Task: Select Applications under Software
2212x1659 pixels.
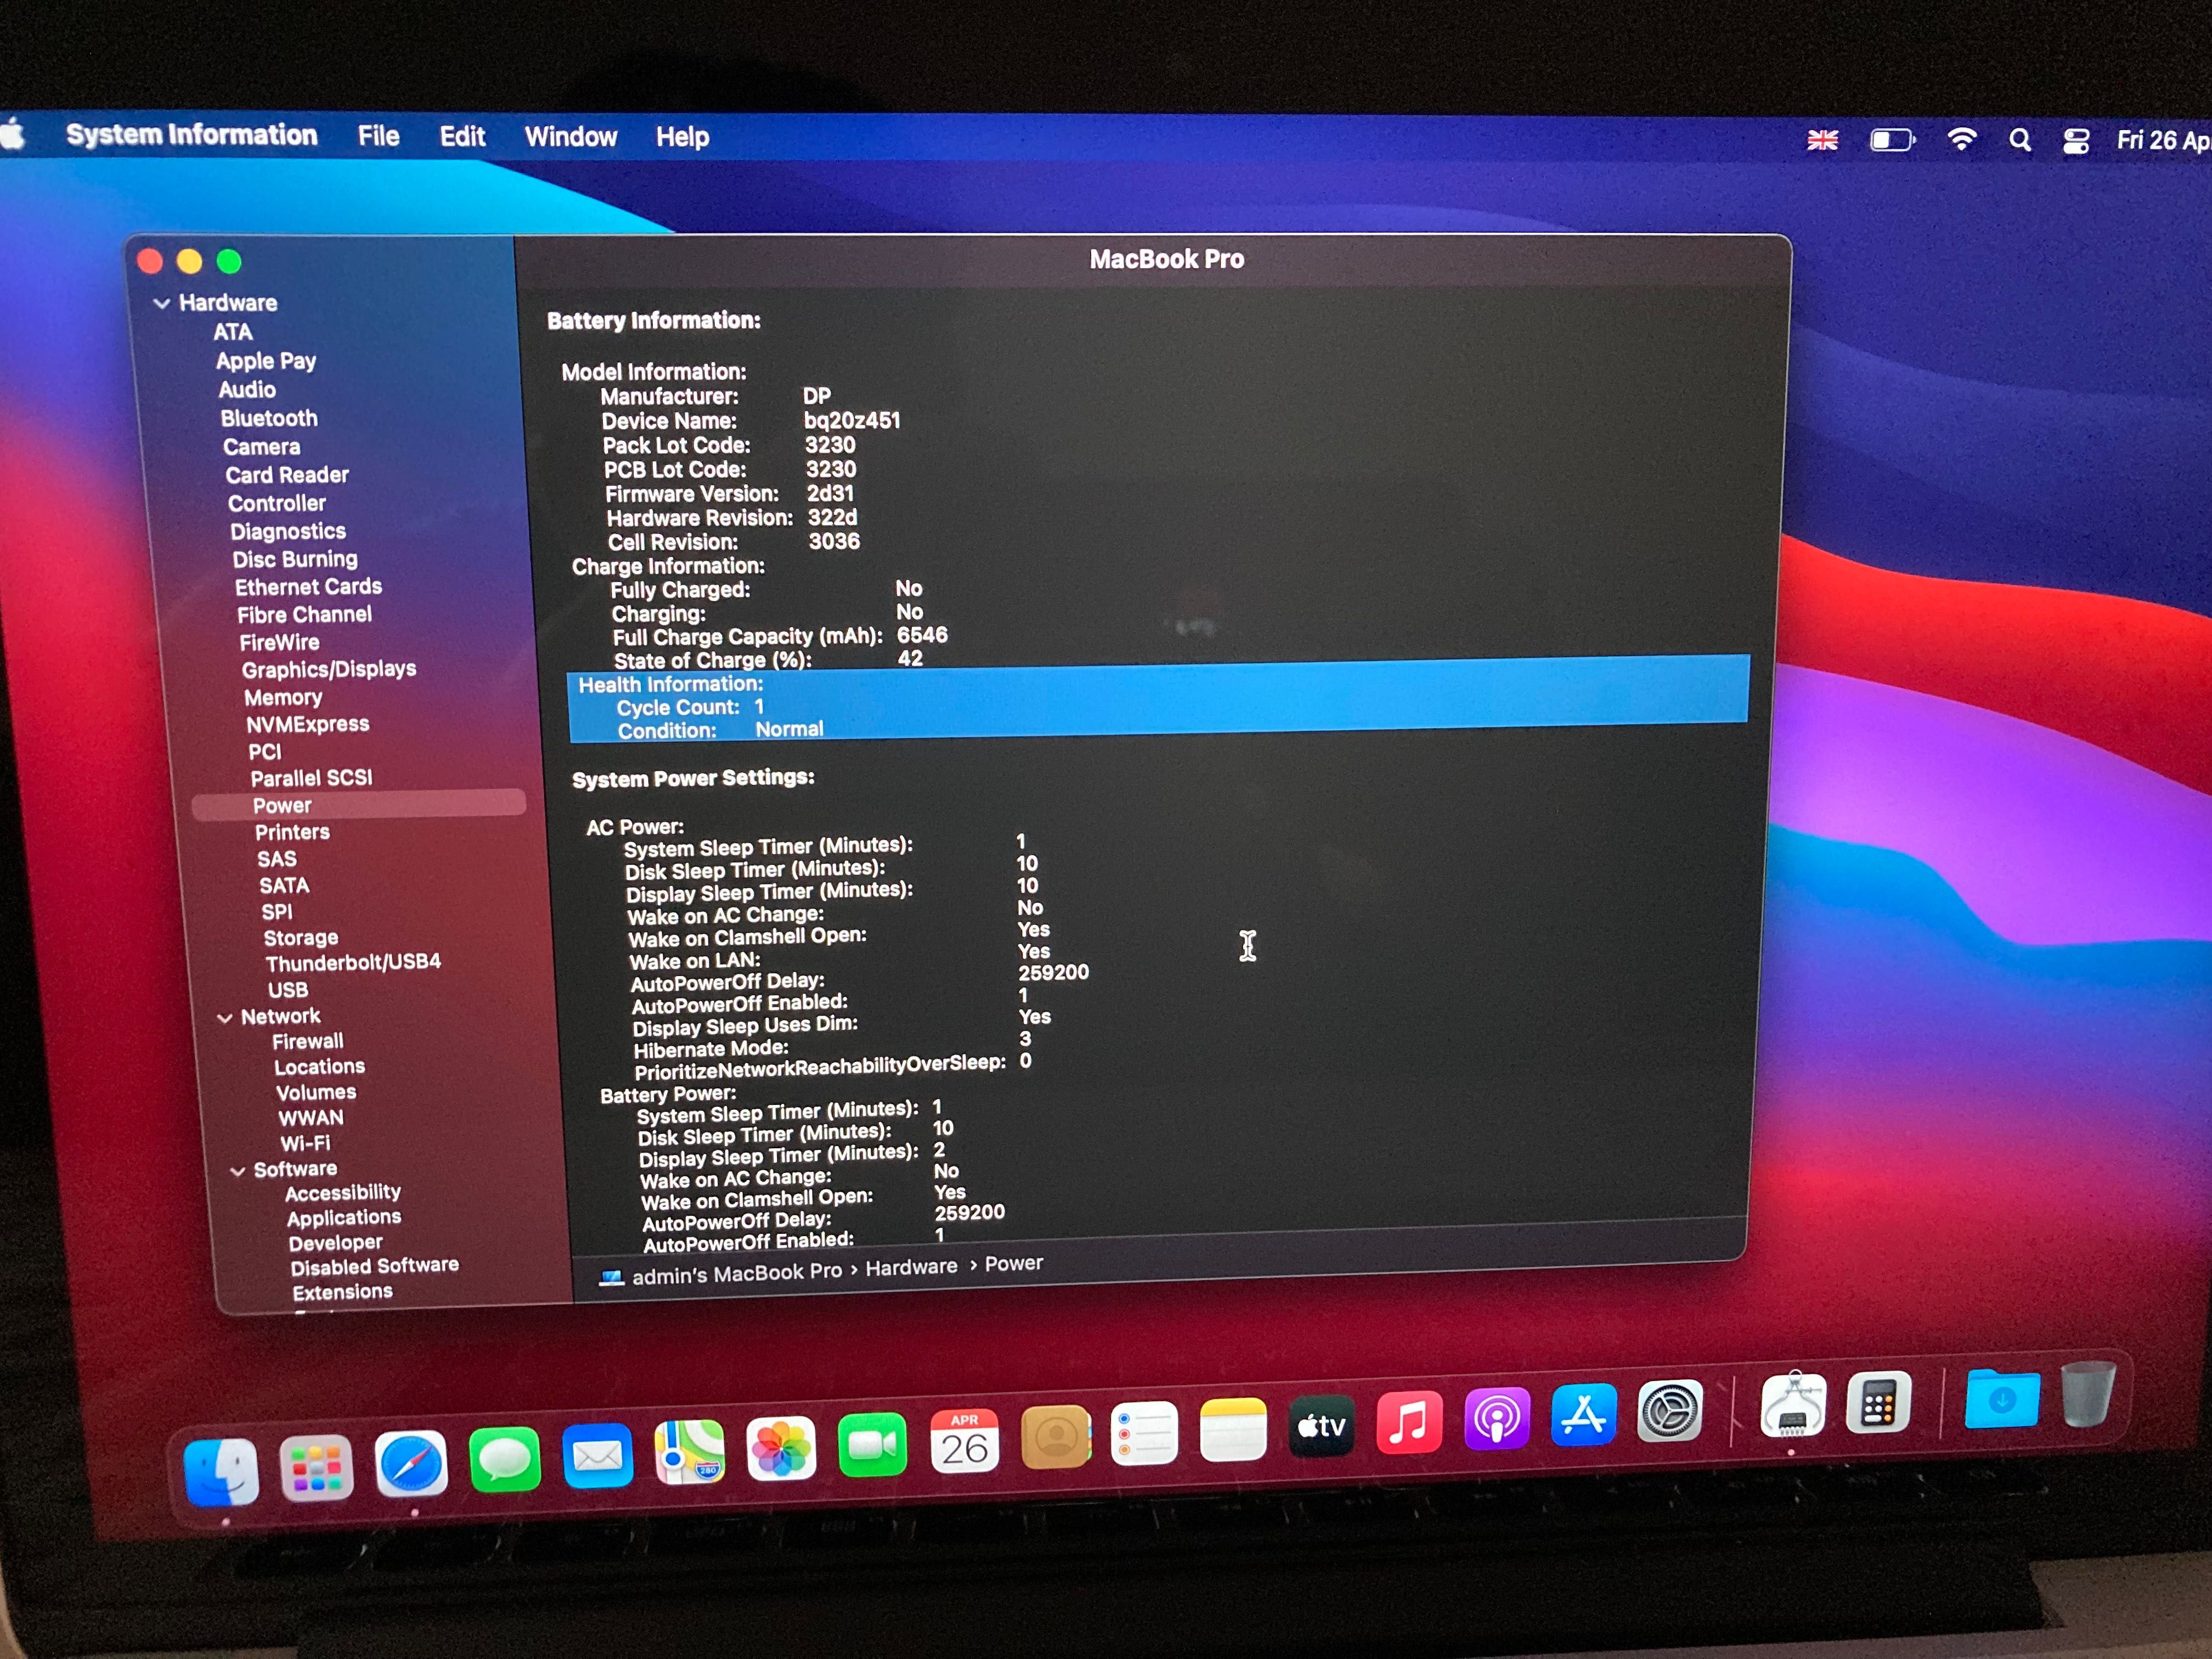Action: pyautogui.click(x=344, y=1218)
